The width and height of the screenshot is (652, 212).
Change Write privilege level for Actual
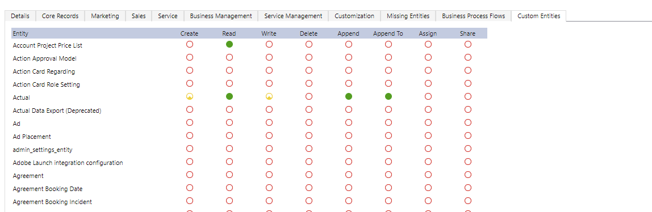point(269,96)
